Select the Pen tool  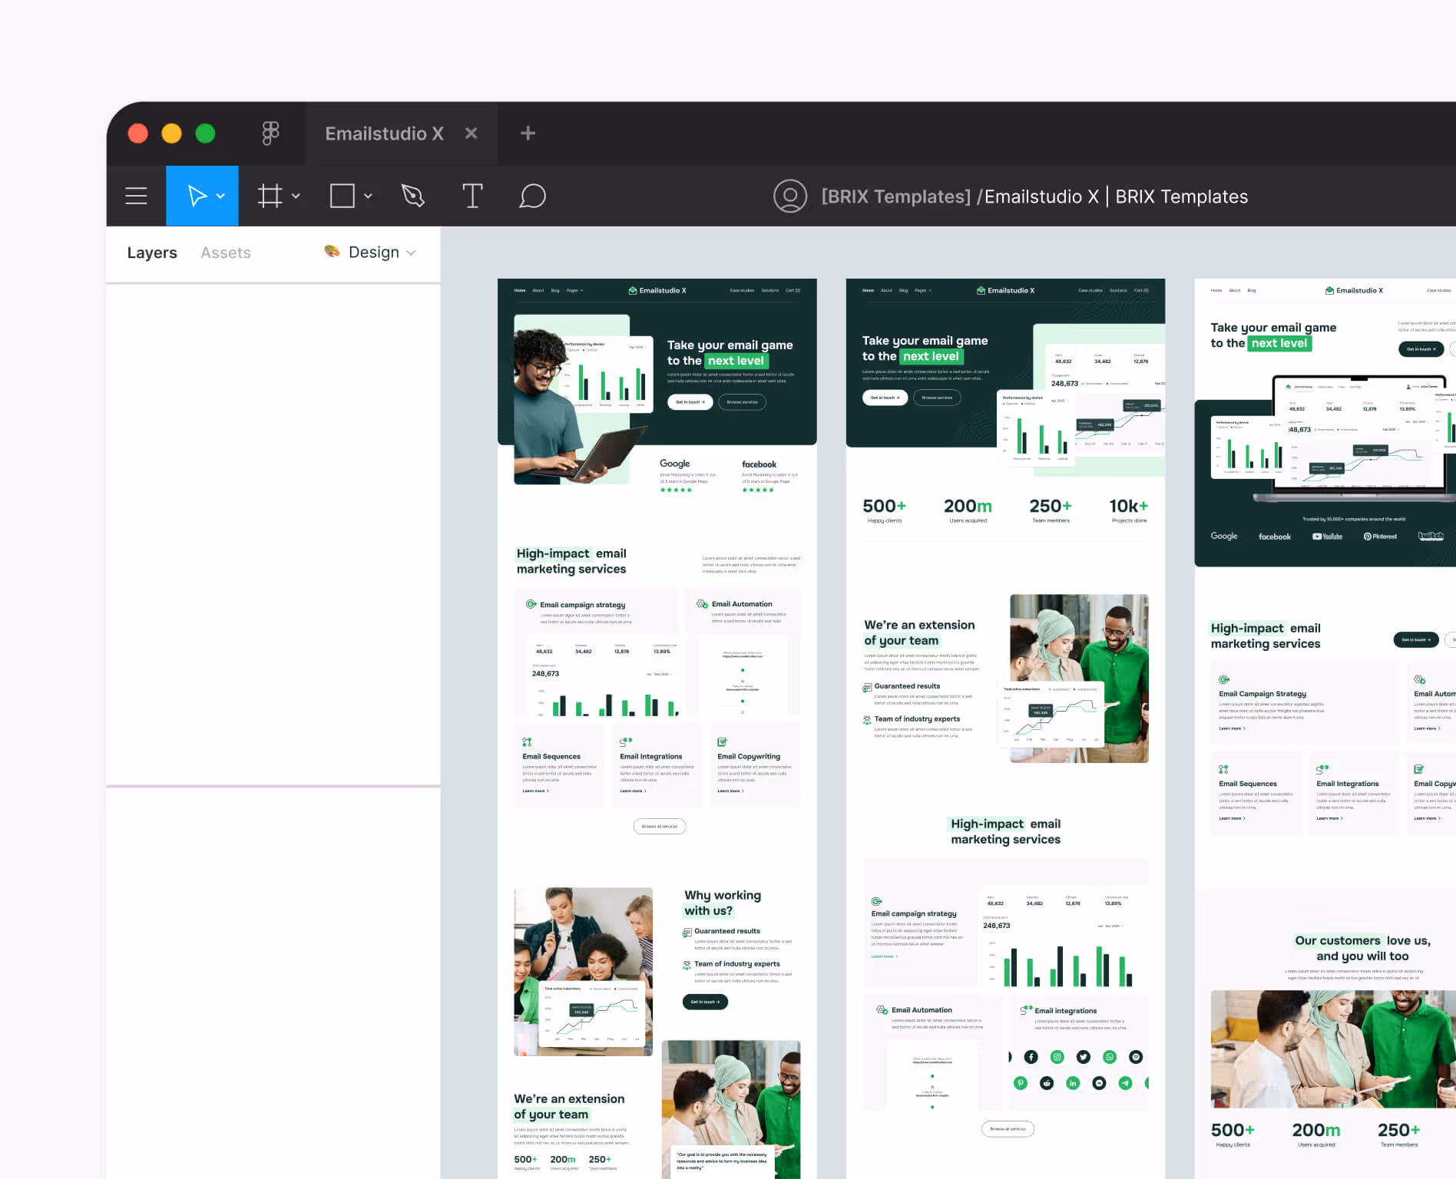click(x=412, y=196)
